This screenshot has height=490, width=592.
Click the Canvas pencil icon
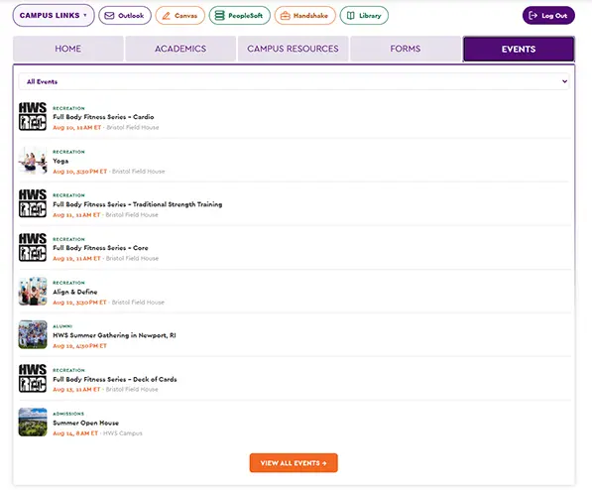pyautogui.click(x=167, y=16)
